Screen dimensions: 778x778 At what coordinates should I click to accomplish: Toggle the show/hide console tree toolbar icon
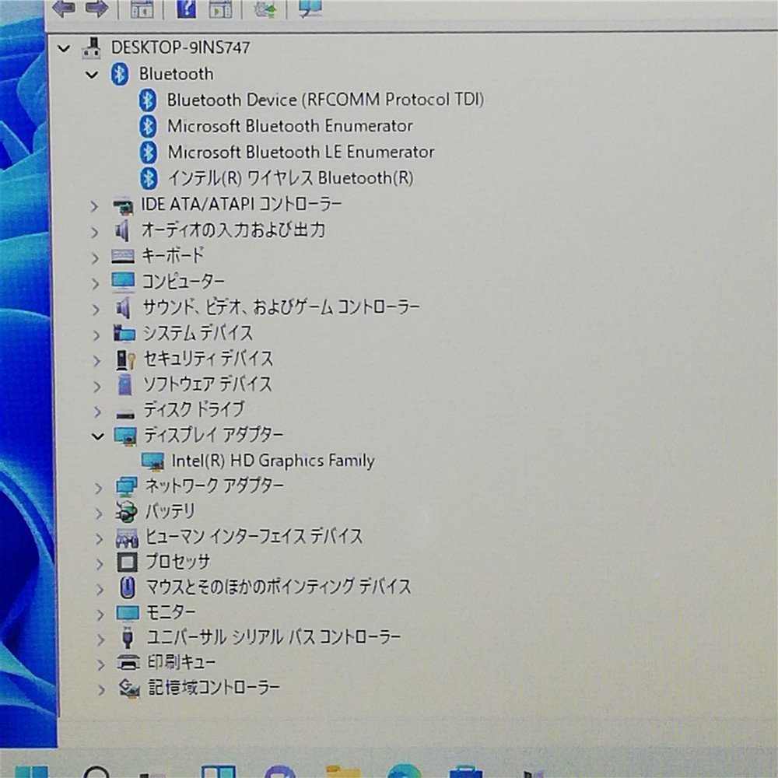(142, 9)
